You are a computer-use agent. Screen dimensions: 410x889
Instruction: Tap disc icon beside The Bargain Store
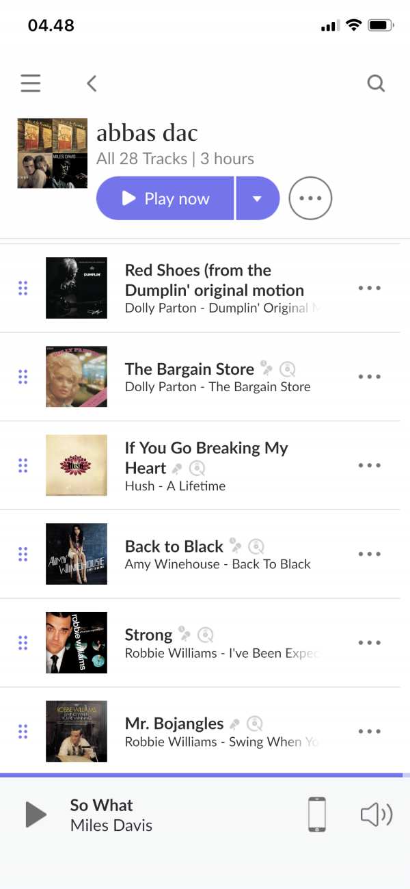pyautogui.click(x=288, y=369)
